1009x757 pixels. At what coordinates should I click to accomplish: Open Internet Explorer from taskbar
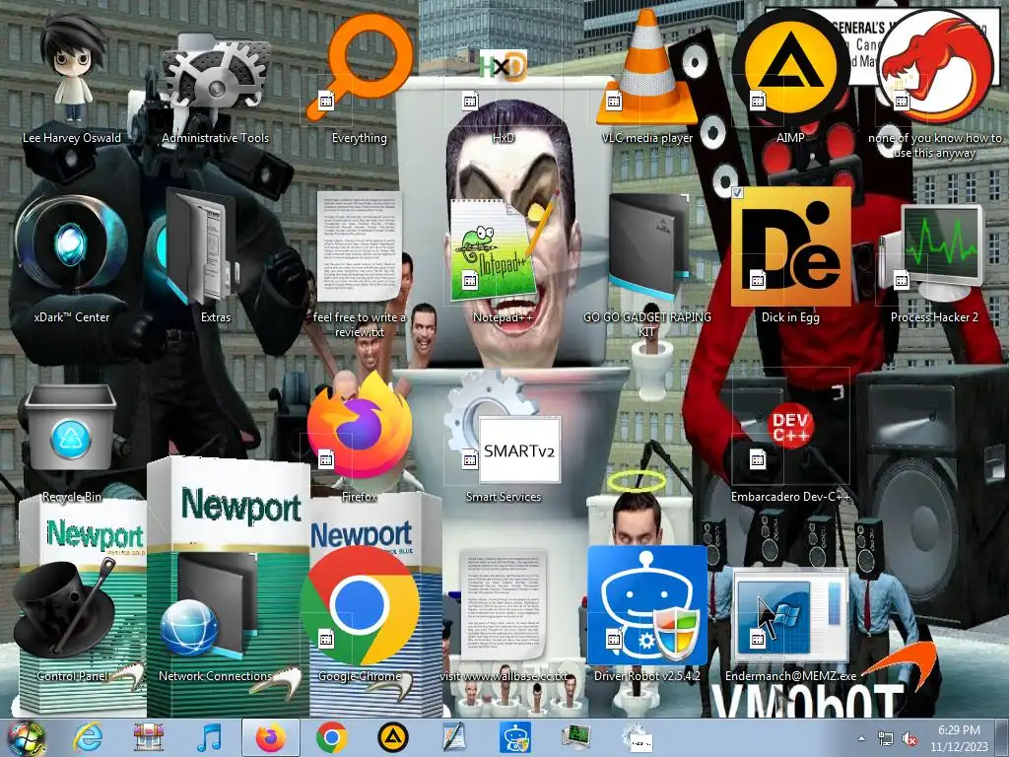[88, 737]
